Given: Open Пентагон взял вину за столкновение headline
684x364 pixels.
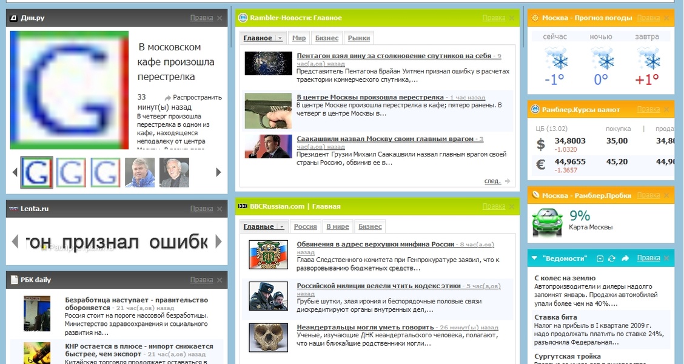Looking at the screenshot, I should coord(394,56).
